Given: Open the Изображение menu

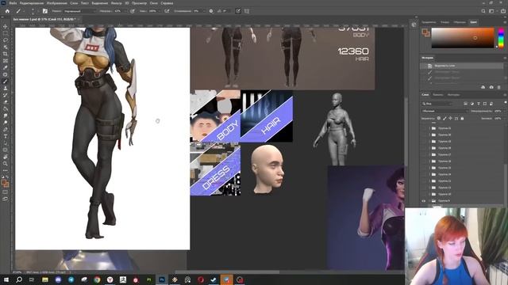Looking at the screenshot, I should tap(56, 3).
